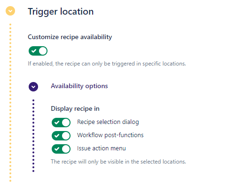Click the white knob of Issue action toggle
The width and height of the screenshot is (236, 189).
tap(66, 149)
